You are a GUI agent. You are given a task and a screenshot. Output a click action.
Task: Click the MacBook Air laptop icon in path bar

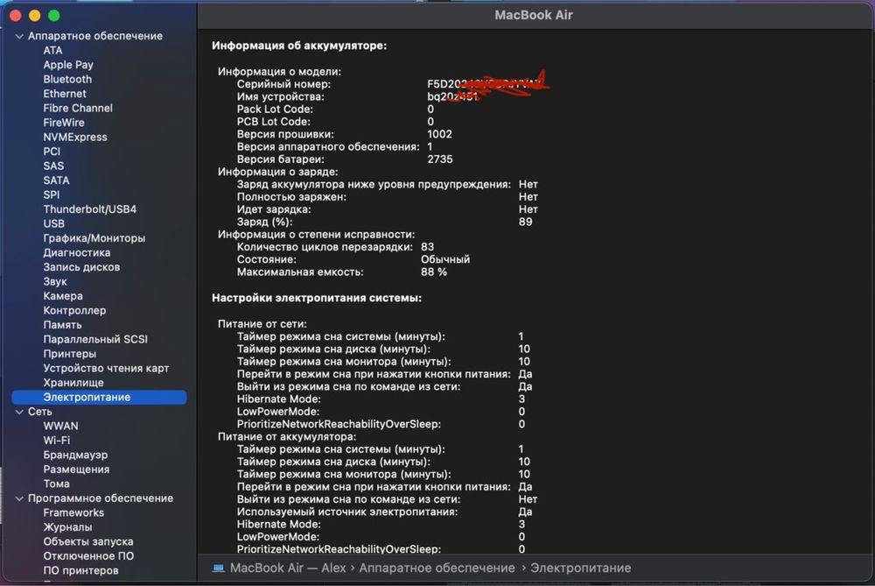(x=218, y=568)
